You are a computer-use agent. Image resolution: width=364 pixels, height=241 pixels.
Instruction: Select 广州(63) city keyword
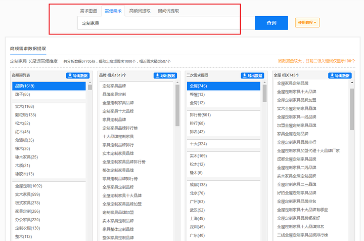tap(223, 202)
